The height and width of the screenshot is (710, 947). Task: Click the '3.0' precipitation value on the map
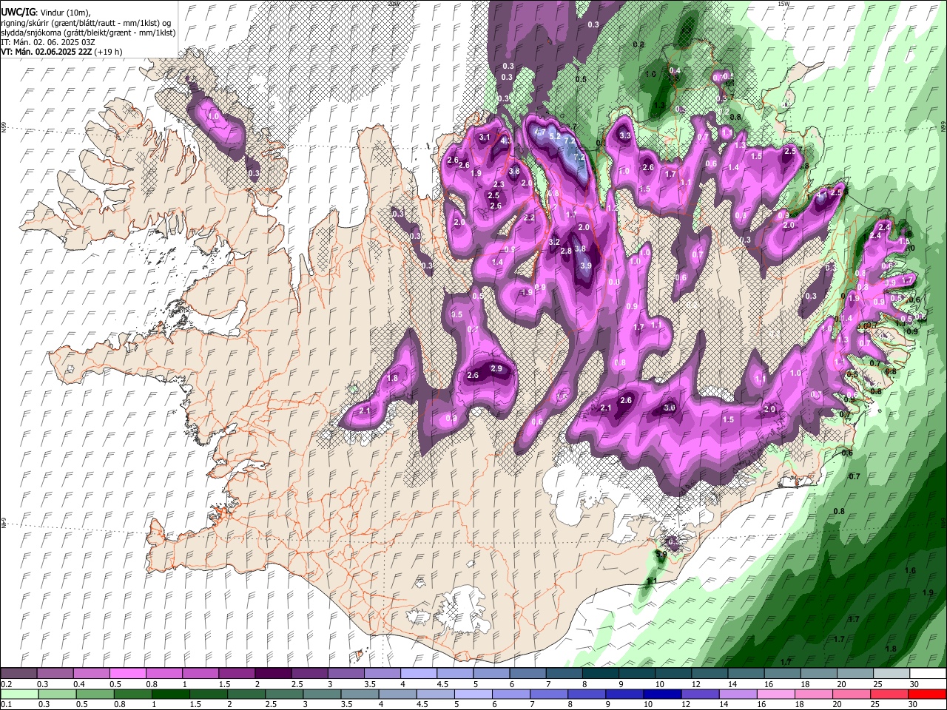point(670,408)
